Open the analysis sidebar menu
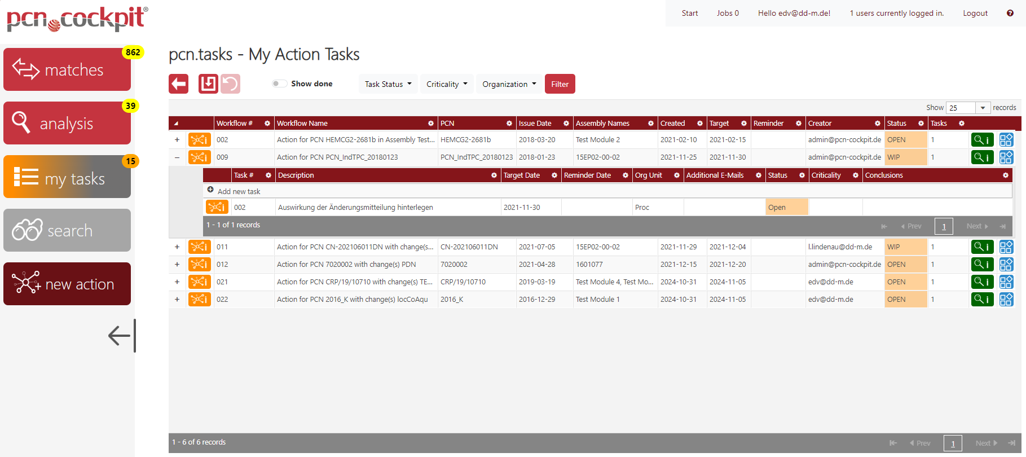The image size is (1026, 457). click(67, 123)
